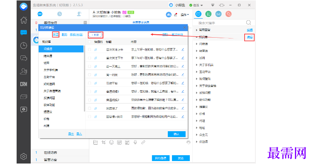Click the + 新建 button above the table
Viewport: 314px width, 166px height.
pos(96,35)
